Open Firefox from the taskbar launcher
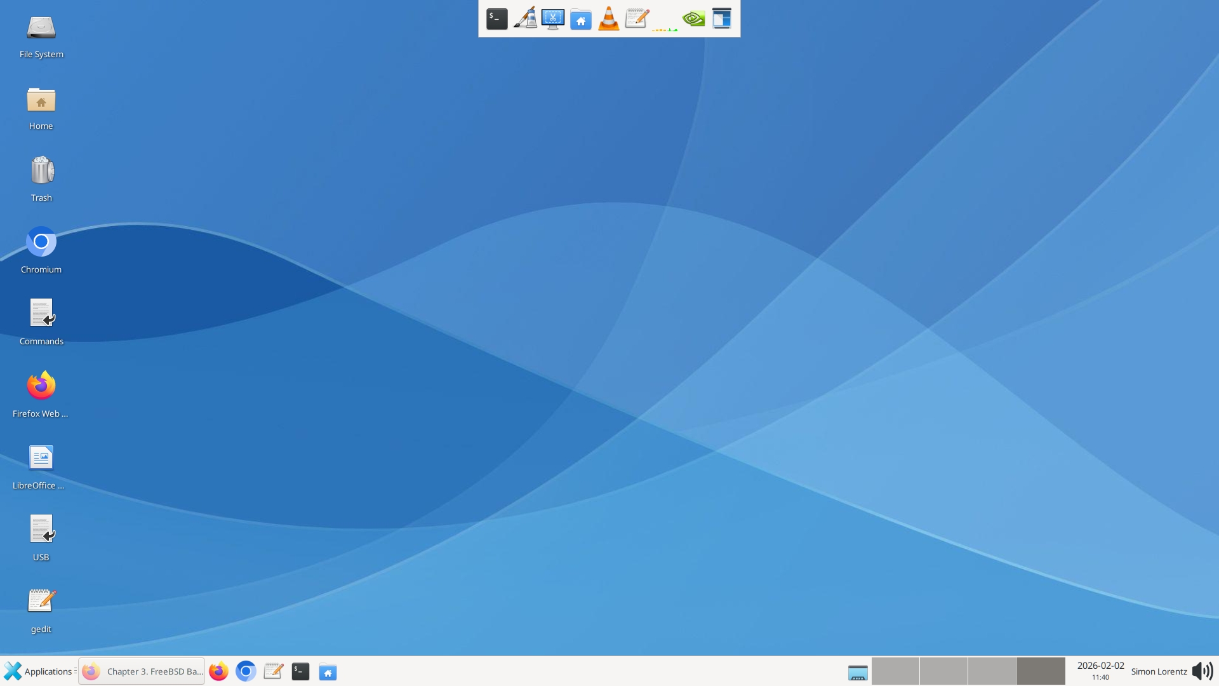1219x686 pixels. point(218,671)
